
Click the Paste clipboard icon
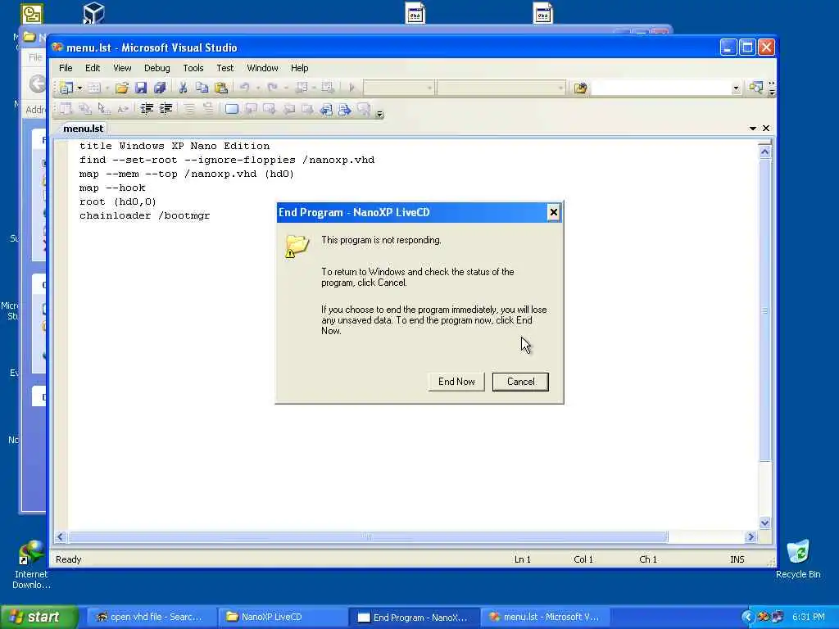tap(221, 88)
